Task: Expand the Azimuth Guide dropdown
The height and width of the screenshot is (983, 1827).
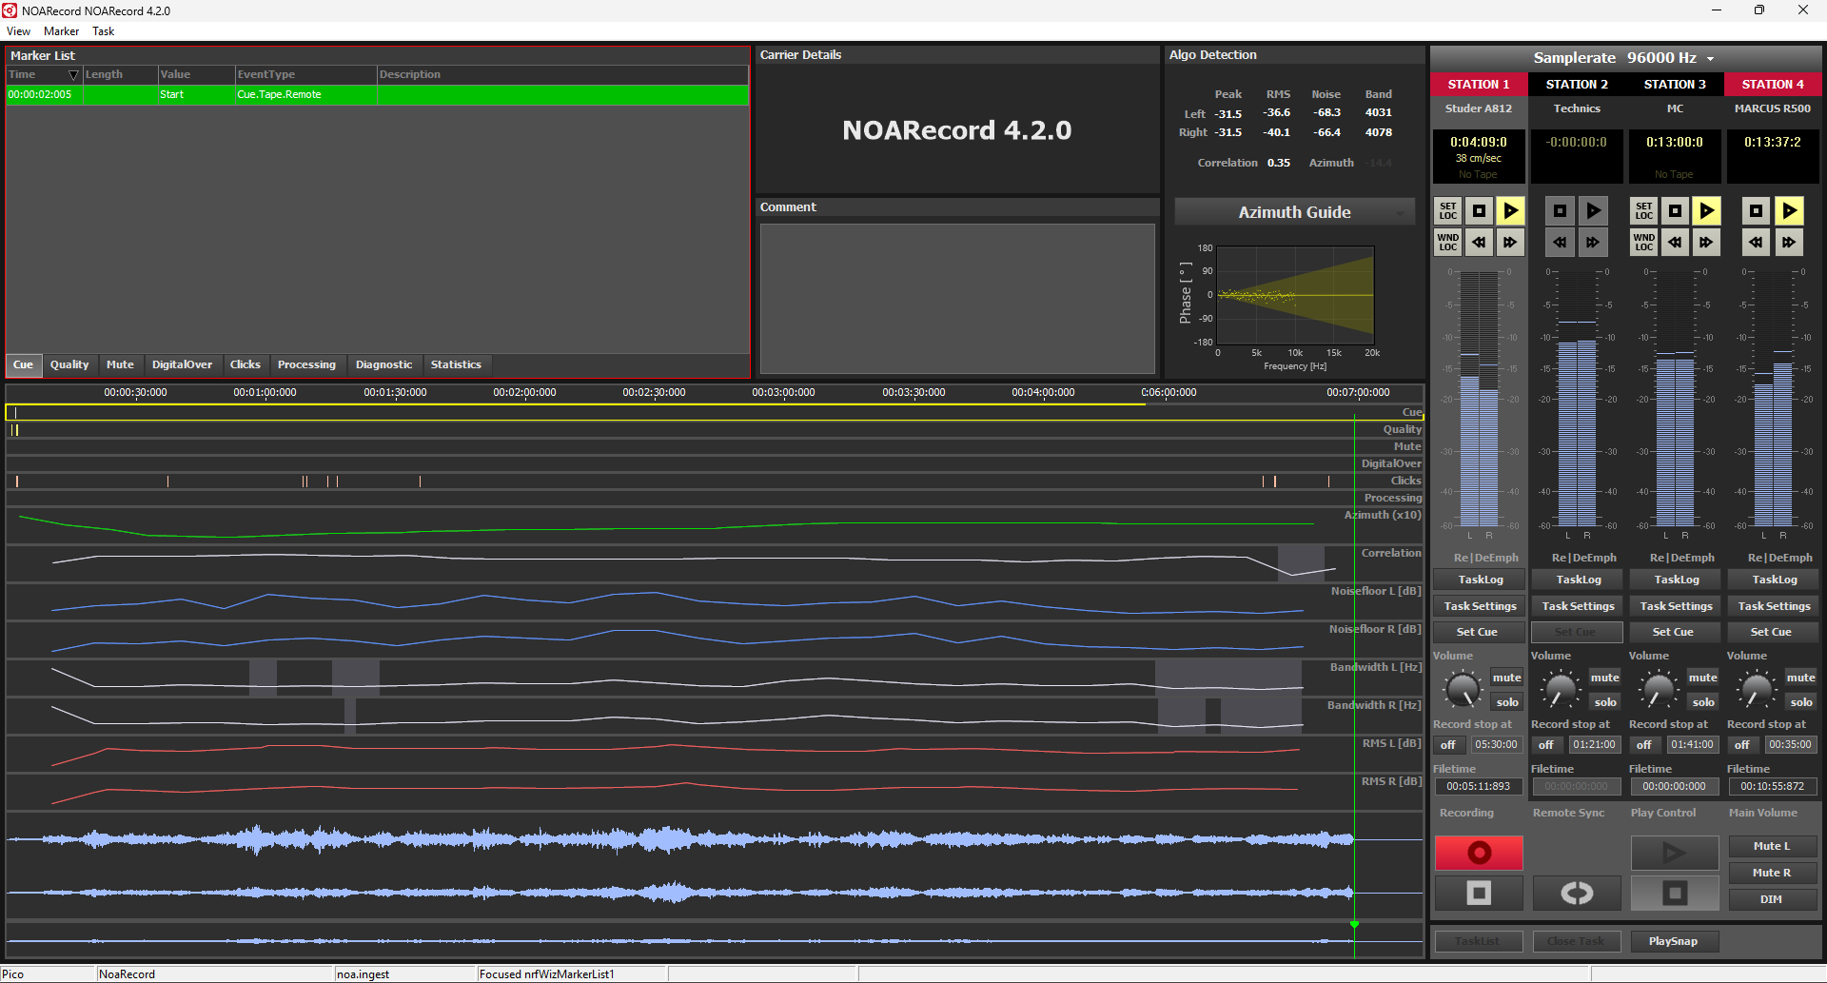Action: click(x=1400, y=213)
